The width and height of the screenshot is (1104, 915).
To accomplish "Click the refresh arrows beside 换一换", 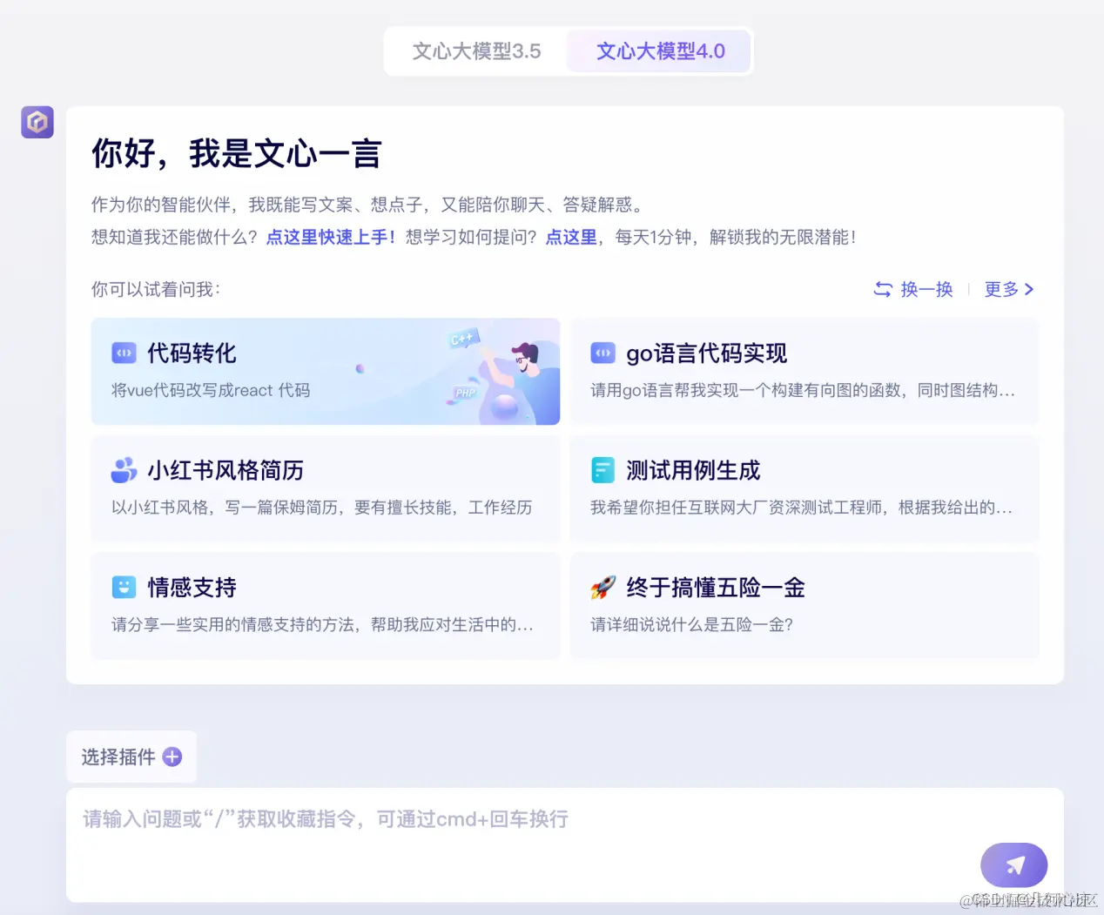I will click(880, 289).
